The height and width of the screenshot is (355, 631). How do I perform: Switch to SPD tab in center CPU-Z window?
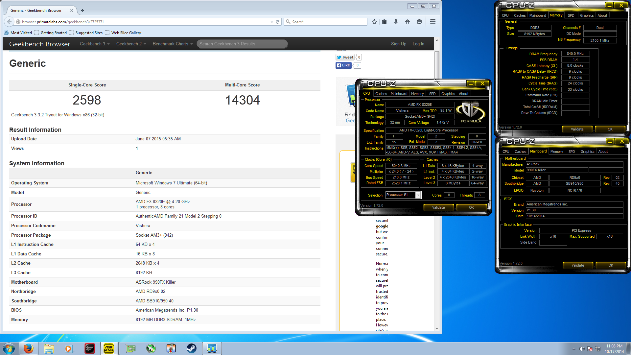pos(432,94)
